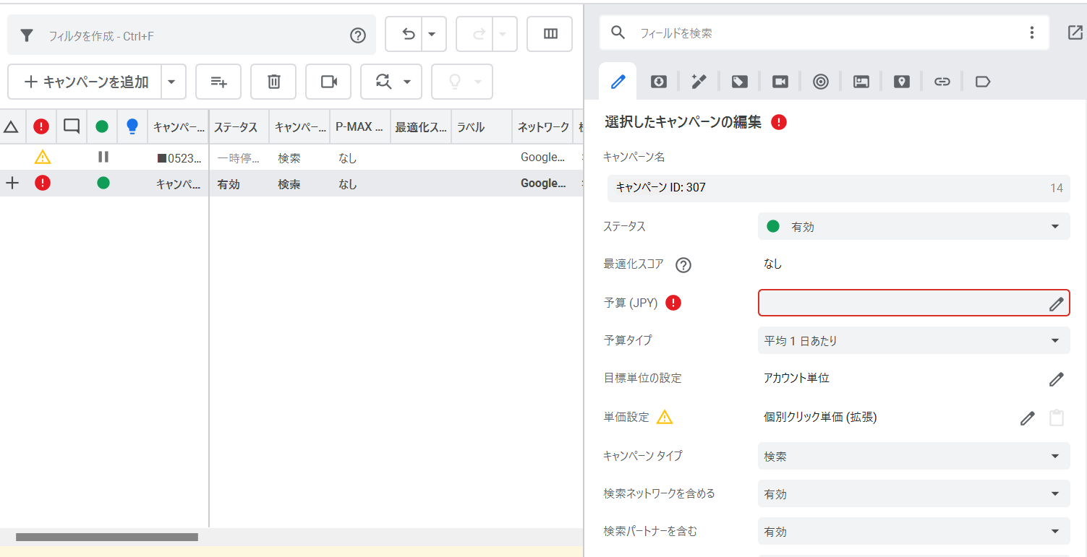Sort by P-MAX column header
The width and height of the screenshot is (1087, 557).
coord(360,127)
